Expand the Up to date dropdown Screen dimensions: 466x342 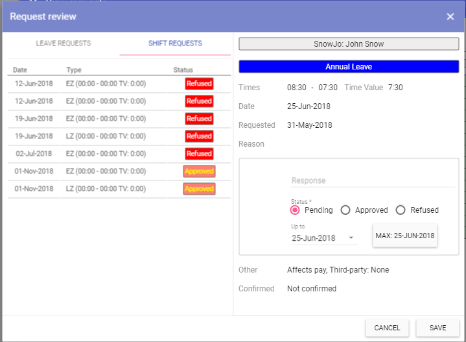pyautogui.click(x=352, y=238)
